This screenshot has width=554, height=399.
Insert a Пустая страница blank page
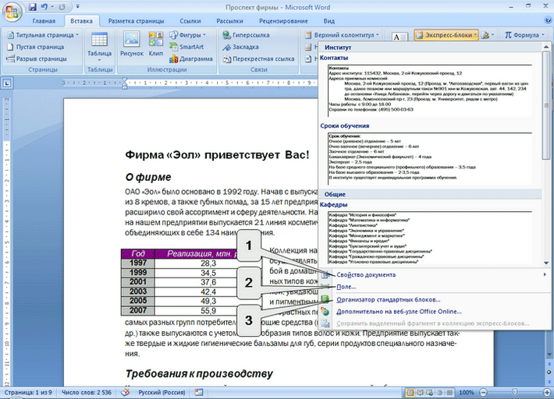(36, 47)
